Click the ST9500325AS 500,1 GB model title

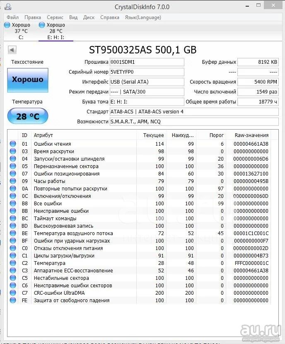click(143, 50)
